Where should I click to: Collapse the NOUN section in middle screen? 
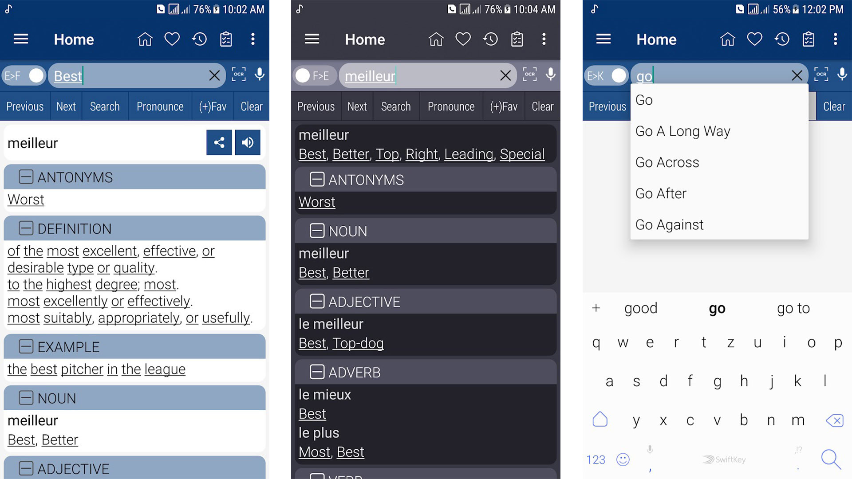pyautogui.click(x=316, y=232)
